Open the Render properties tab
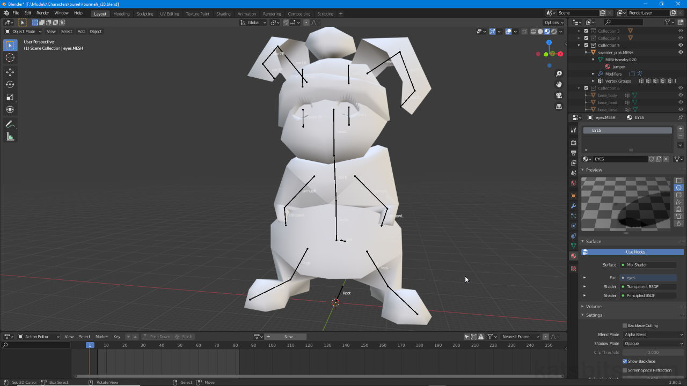The image size is (687, 386). pos(573,143)
